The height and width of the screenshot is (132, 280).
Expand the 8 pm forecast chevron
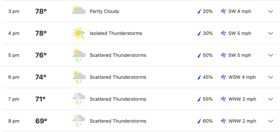(x=271, y=121)
